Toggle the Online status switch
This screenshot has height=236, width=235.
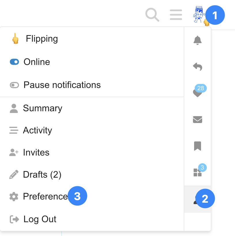pyautogui.click(x=14, y=62)
